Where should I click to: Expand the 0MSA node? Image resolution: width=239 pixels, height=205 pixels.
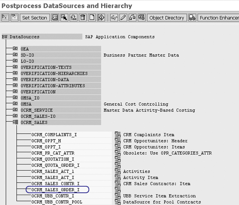(15, 103)
